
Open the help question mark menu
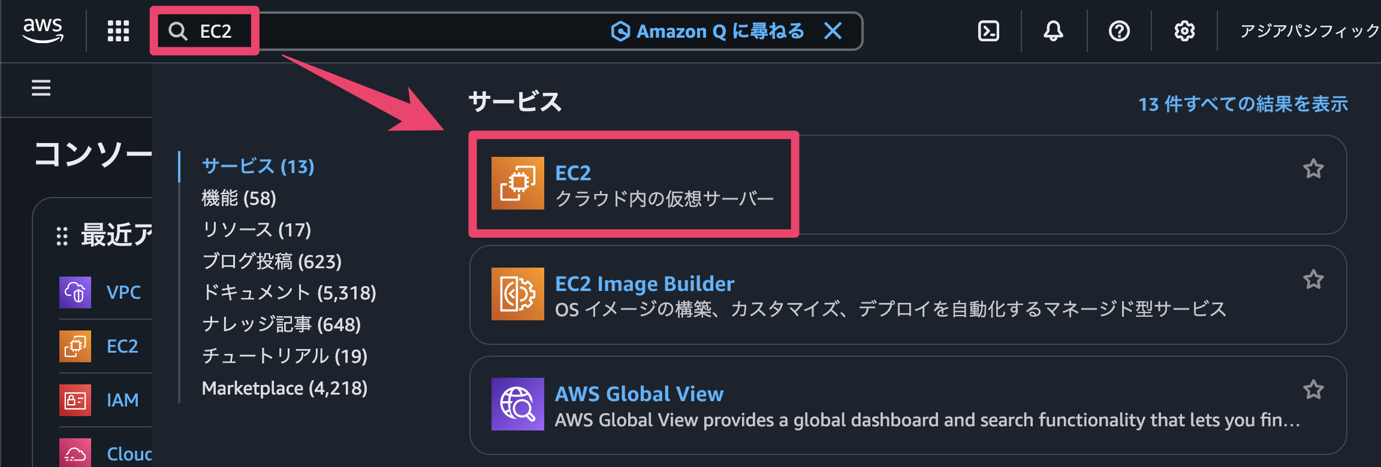tap(1118, 31)
